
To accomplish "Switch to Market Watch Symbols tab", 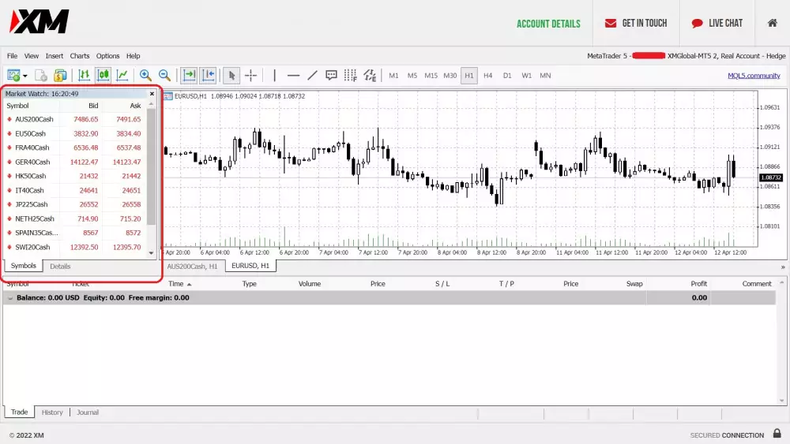I will (23, 266).
